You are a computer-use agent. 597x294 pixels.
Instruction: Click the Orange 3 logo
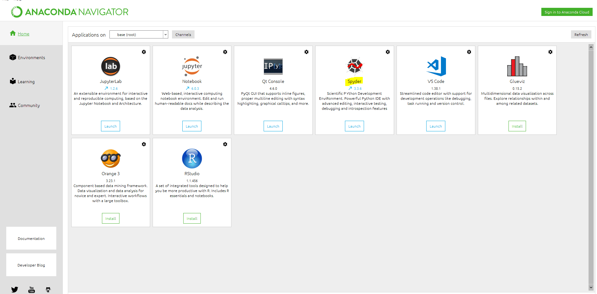[111, 159]
